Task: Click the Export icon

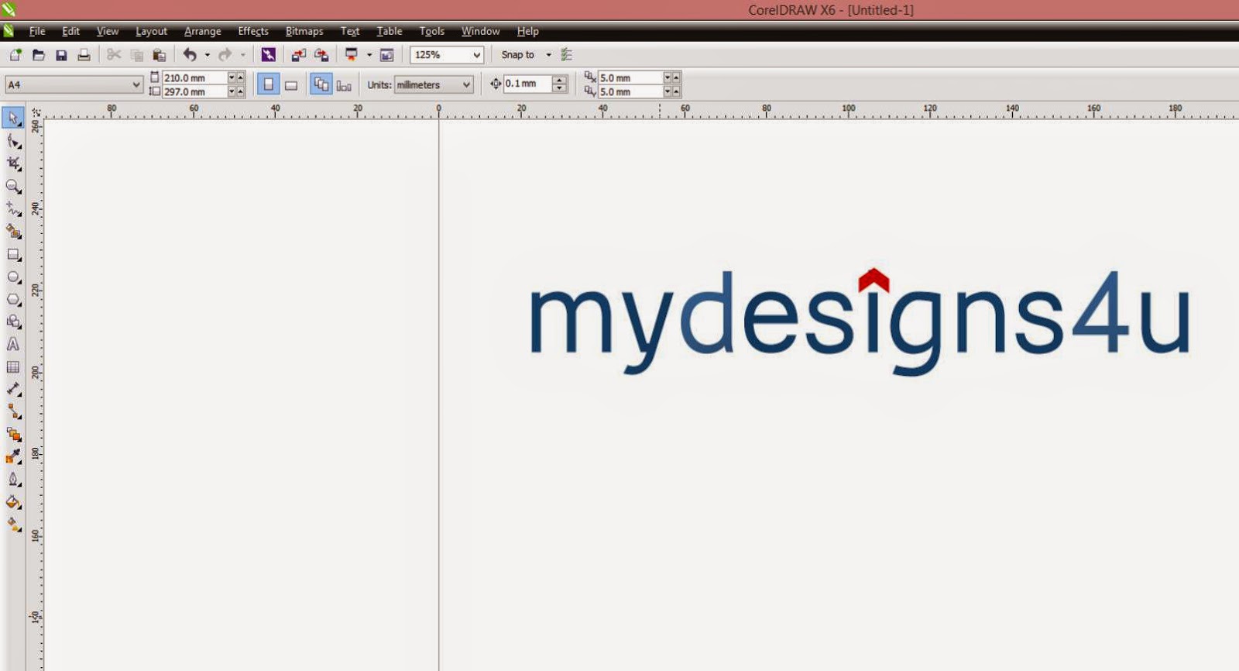Action: click(321, 54)
